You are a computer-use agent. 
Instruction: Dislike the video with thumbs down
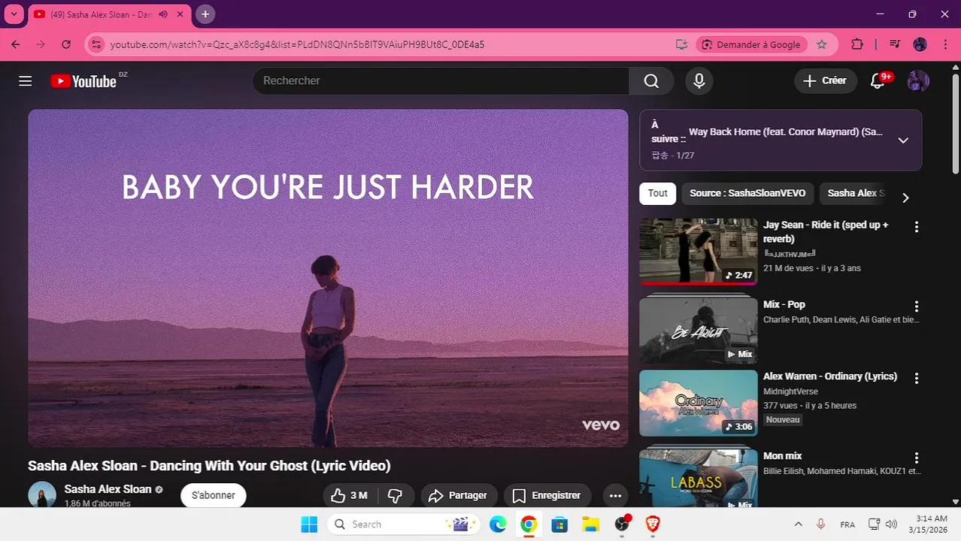pyautogui.click(x=396, y=496)
